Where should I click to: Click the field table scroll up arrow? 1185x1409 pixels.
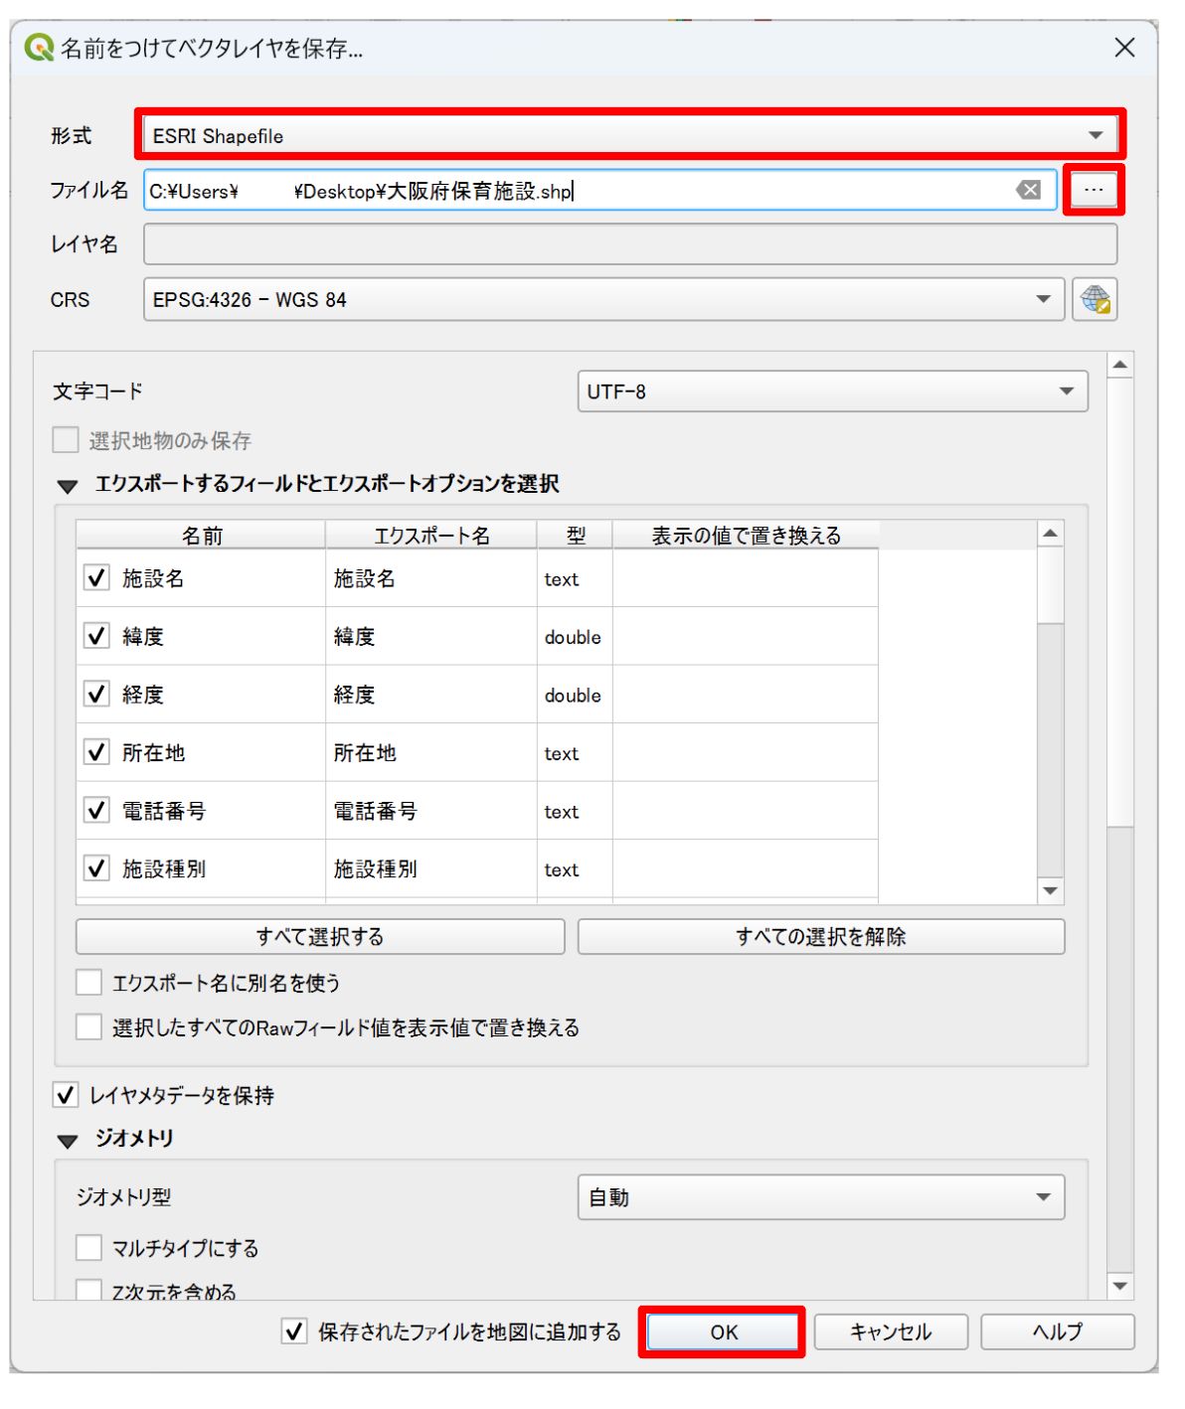[x=1050, y=535]
